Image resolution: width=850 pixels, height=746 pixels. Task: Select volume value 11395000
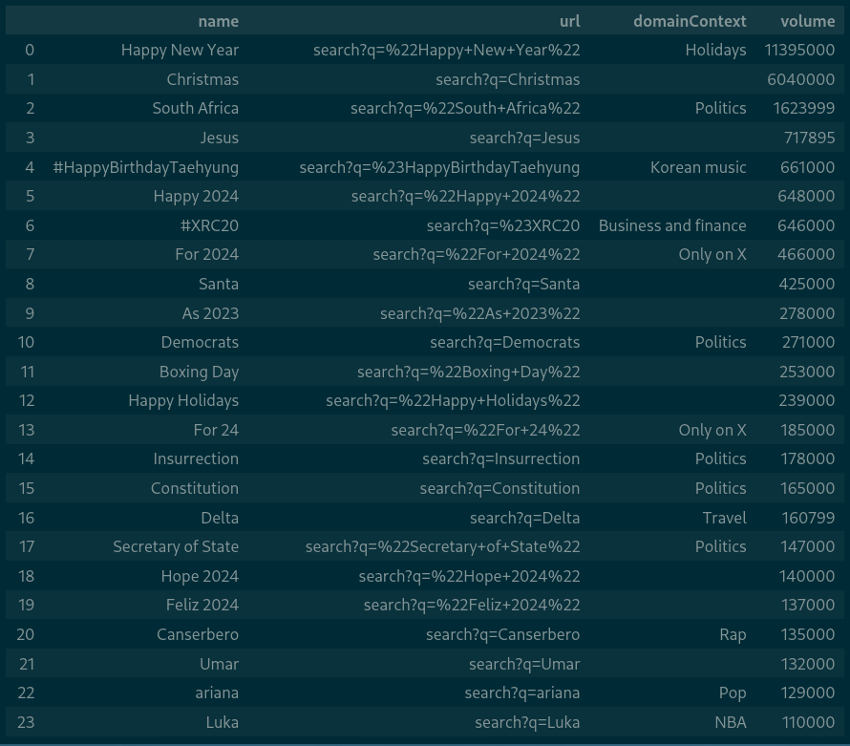point(799,50)
